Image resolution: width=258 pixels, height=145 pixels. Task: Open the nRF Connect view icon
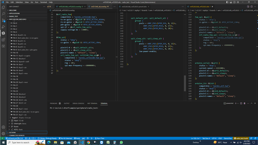point(3,33)
